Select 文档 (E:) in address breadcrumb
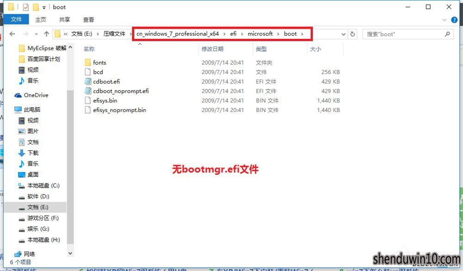This screenshot has width=463, height=271. point(81,34)
